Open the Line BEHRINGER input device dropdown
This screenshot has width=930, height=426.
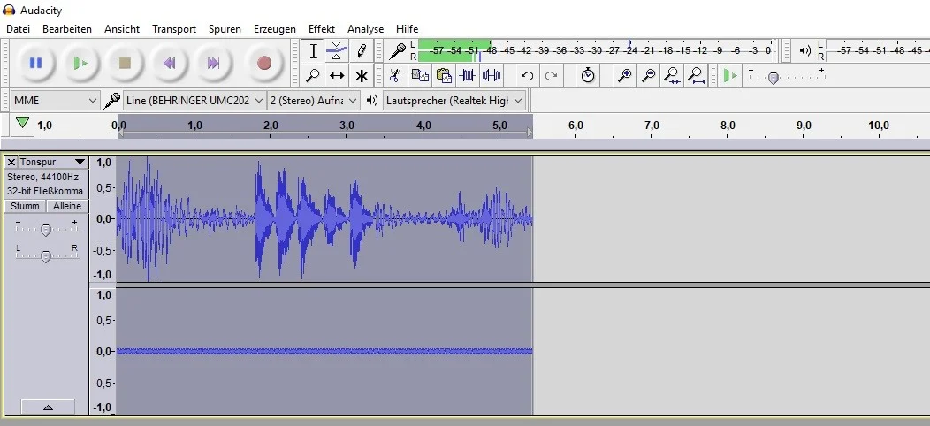(x=194, y=100)
